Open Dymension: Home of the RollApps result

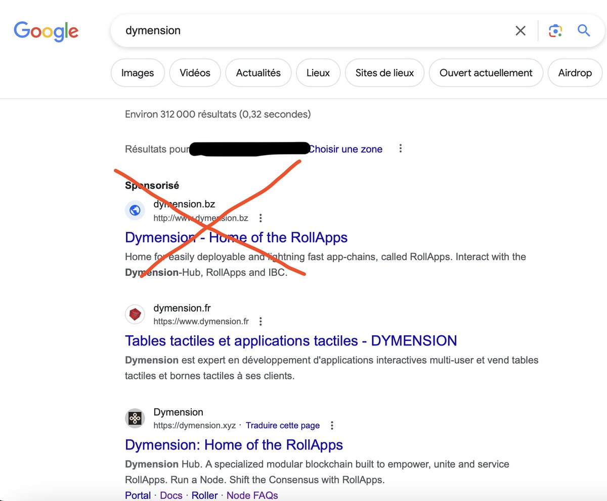[234, 445]
